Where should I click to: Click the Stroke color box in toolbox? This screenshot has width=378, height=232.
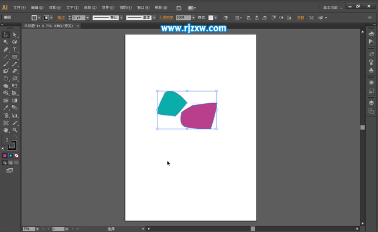13,146
